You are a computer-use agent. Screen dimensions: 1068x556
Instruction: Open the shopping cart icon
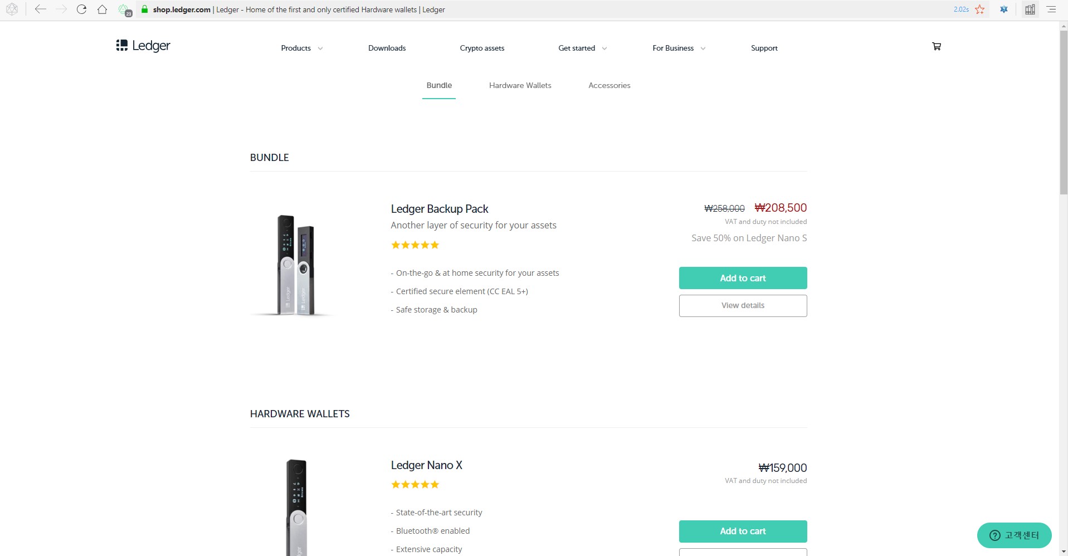point(936,46)
